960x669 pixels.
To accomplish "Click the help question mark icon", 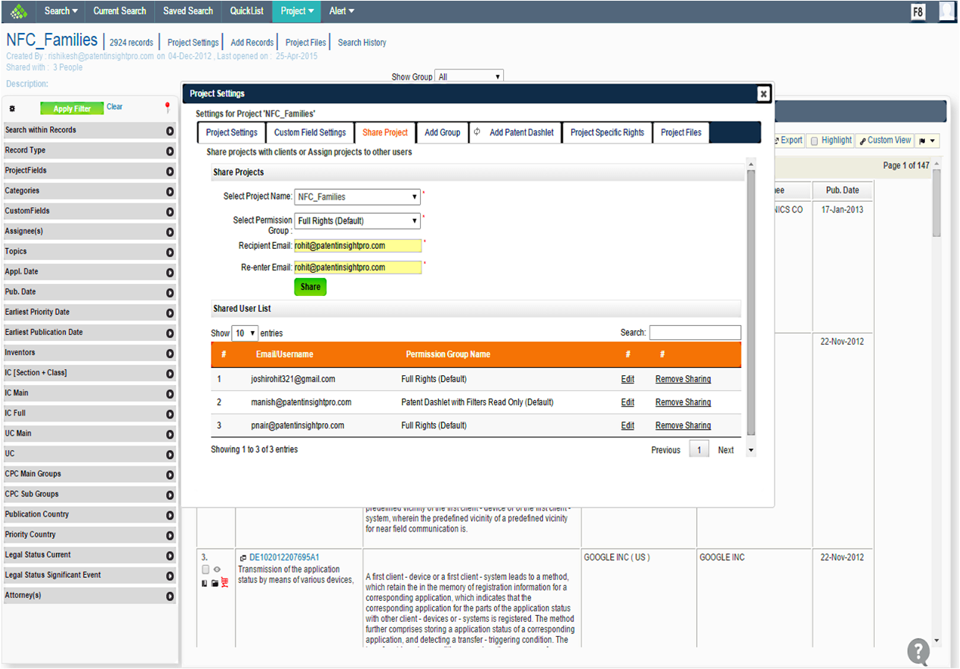I will 918,650.
